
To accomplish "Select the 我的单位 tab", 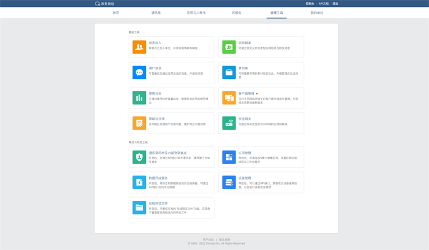I will tap(317, 12).
